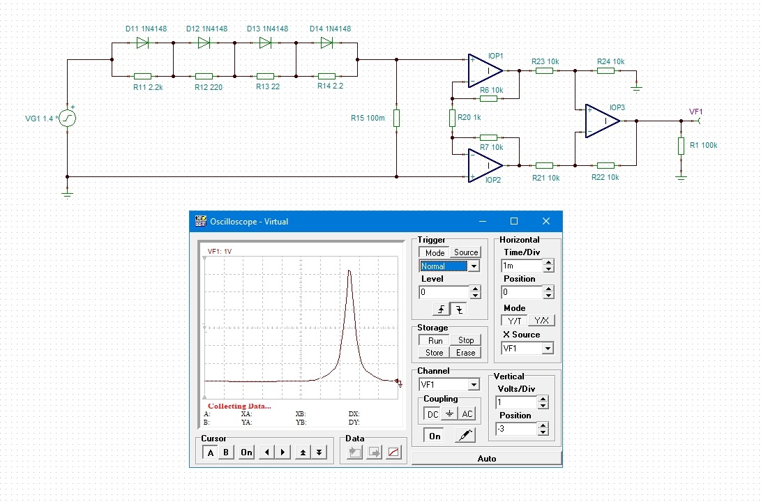
Task: Click the Erase button
Action: (x=466, y=353)
